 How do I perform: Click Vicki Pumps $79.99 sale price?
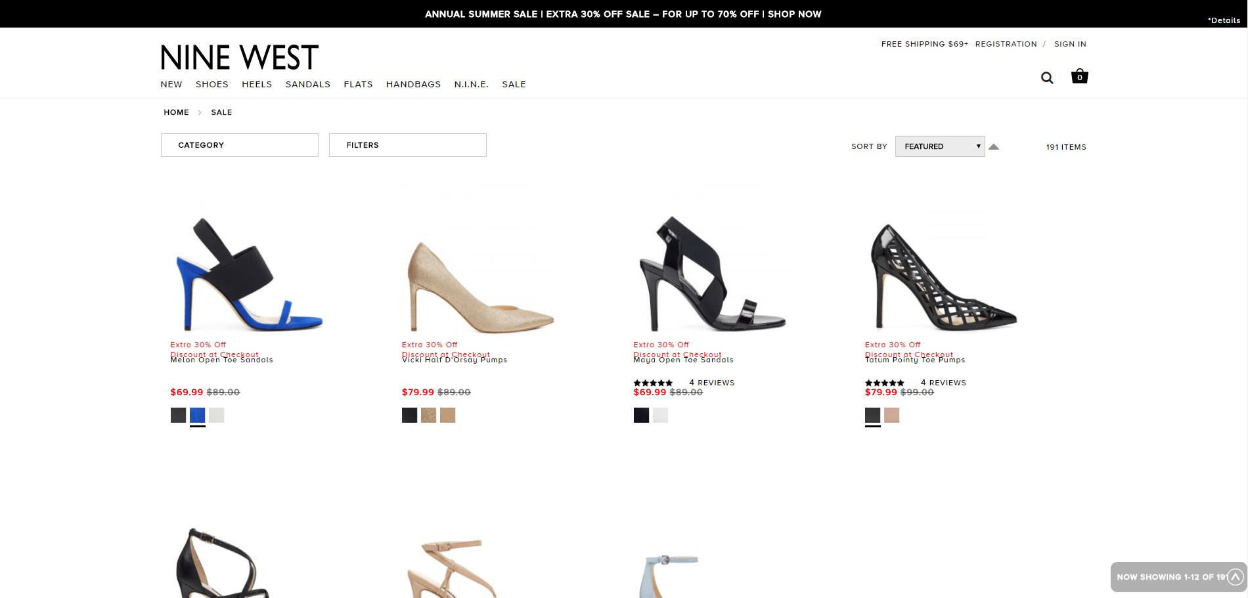pyautogui.click(x=418, y=392)
